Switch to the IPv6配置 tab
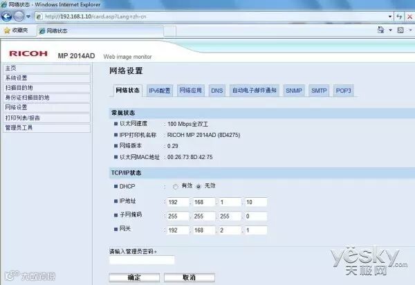Viewport: 415px width, 285px height. (x=159, y=91)
